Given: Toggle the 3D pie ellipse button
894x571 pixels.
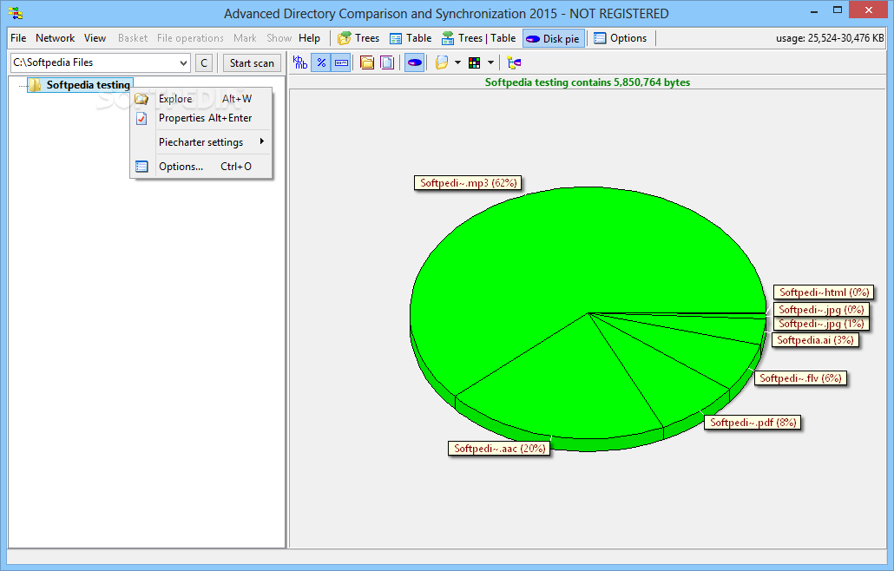Looking at the screenshot, I should pyautogui.click(x=415, y=62).
